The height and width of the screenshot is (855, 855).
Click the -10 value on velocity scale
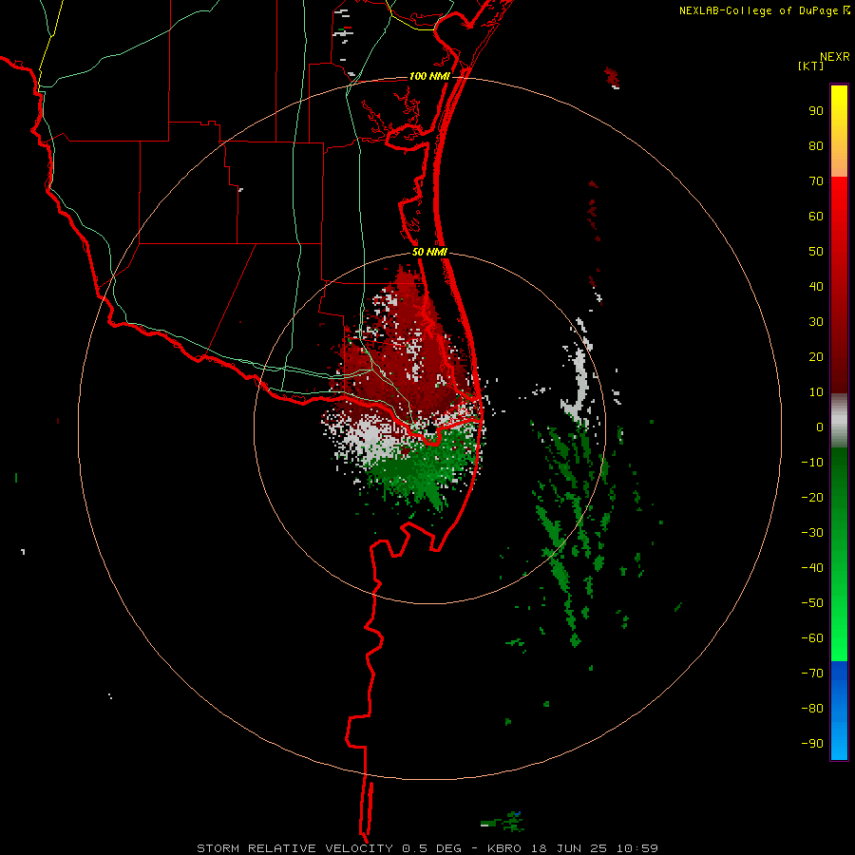(x=812, y=463)
